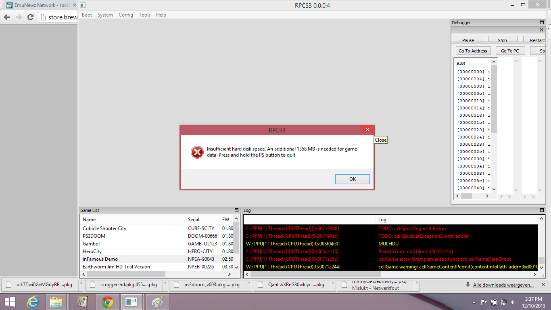Click OK in the RPCS3 error dialog

[352, 179]
